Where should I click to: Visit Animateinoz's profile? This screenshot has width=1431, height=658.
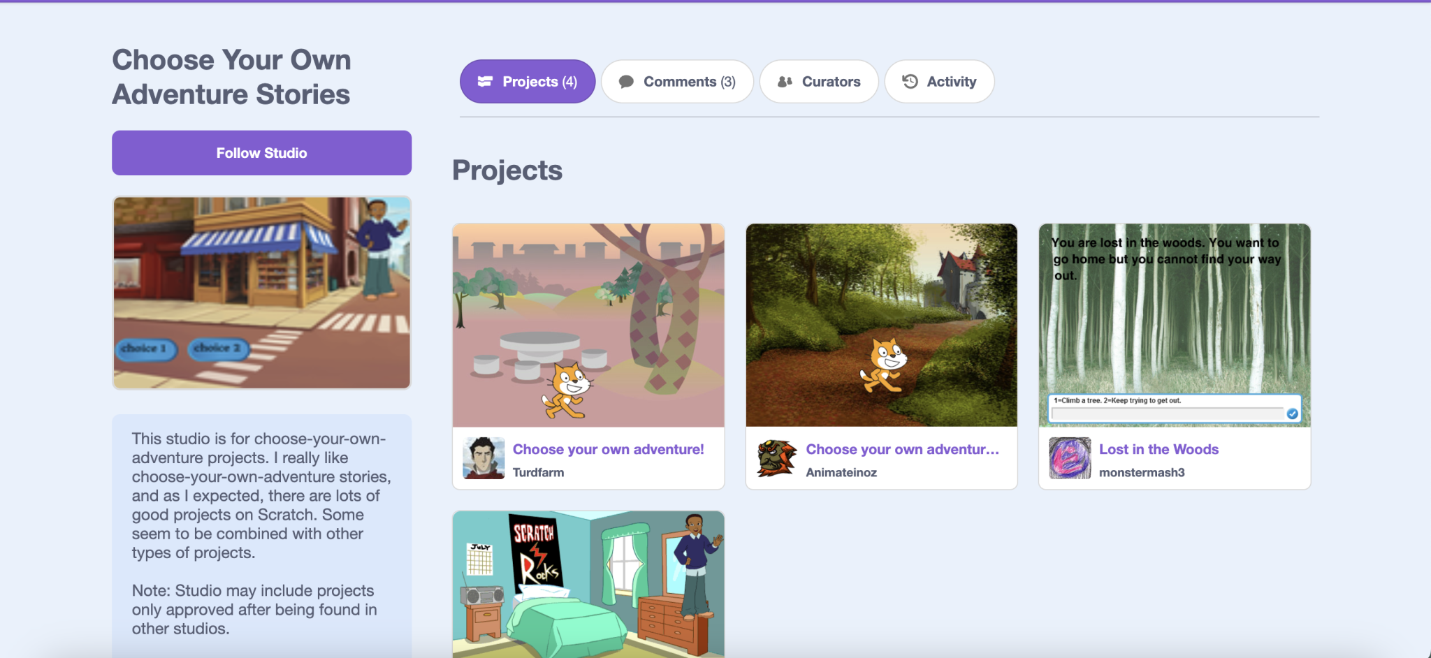843,472
